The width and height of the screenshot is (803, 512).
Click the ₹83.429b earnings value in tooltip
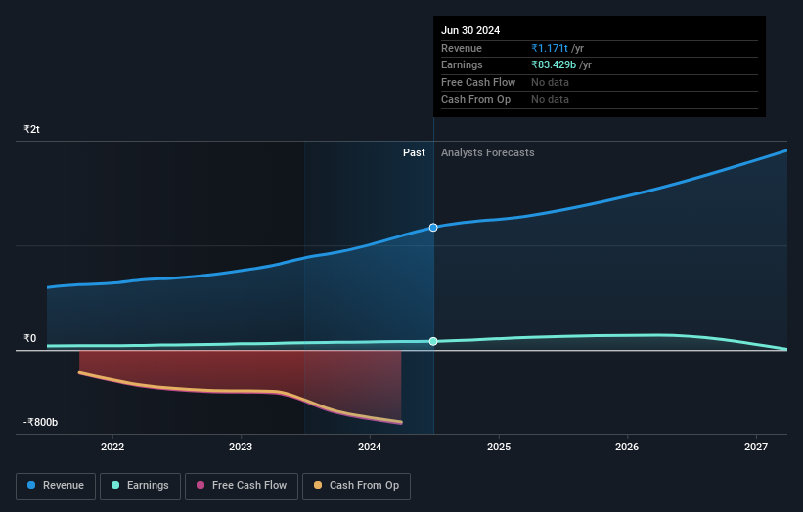[x=554, y=64]
